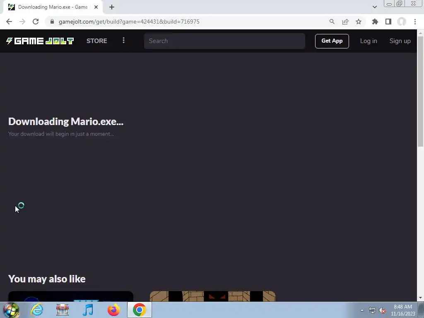Toggle the browser side panel
424x318 pixels.
(x=388, y=22)
